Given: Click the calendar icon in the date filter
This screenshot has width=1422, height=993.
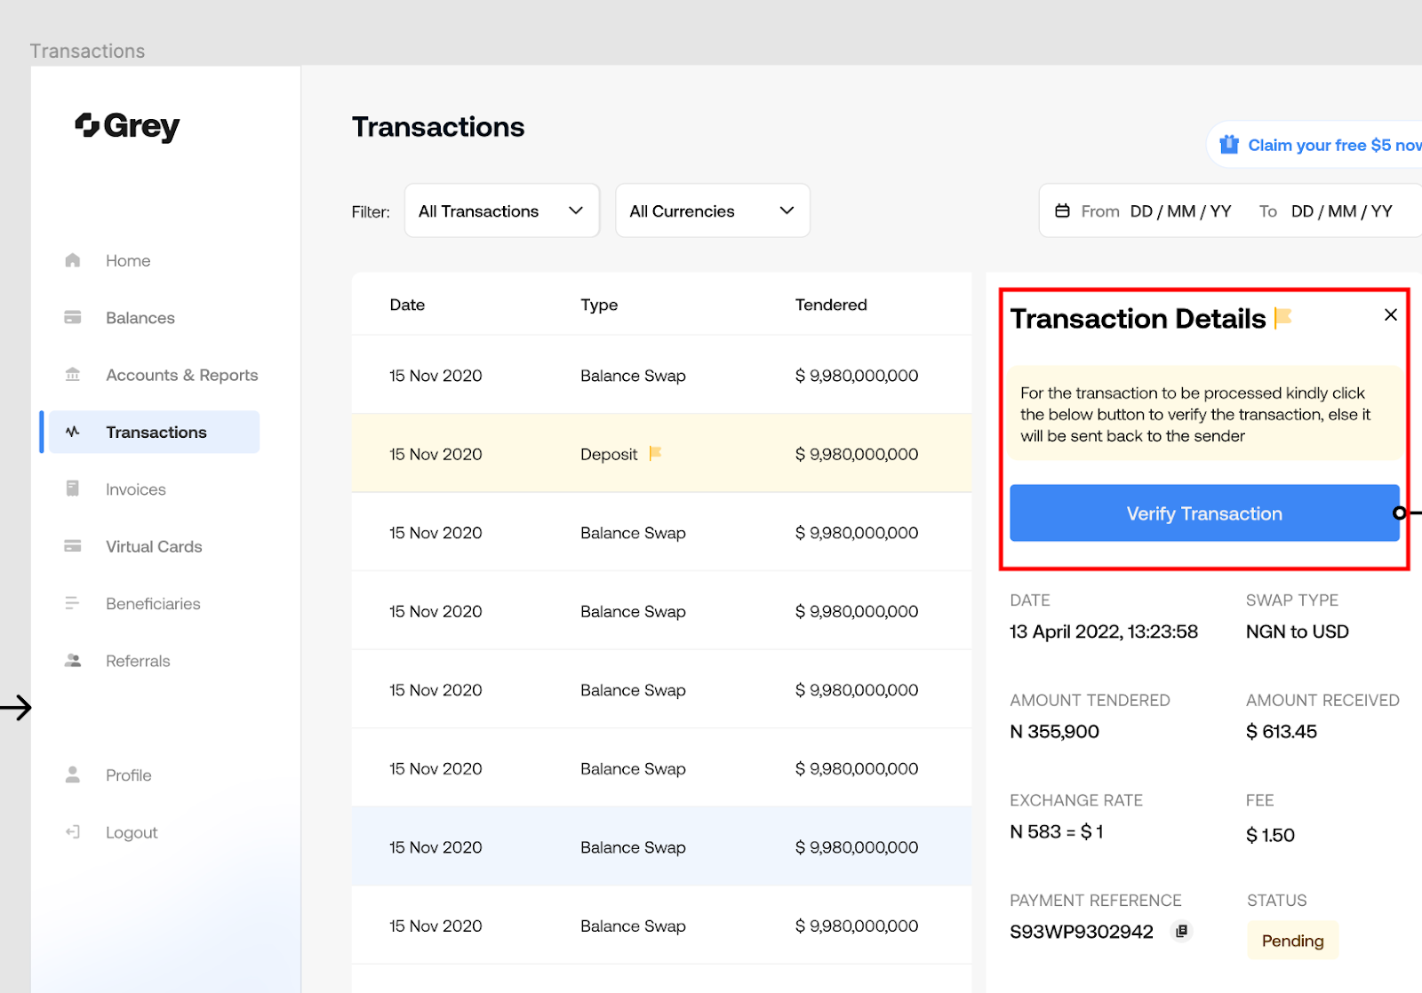Looking at the screenshot, I should [x=1063, y=211].
